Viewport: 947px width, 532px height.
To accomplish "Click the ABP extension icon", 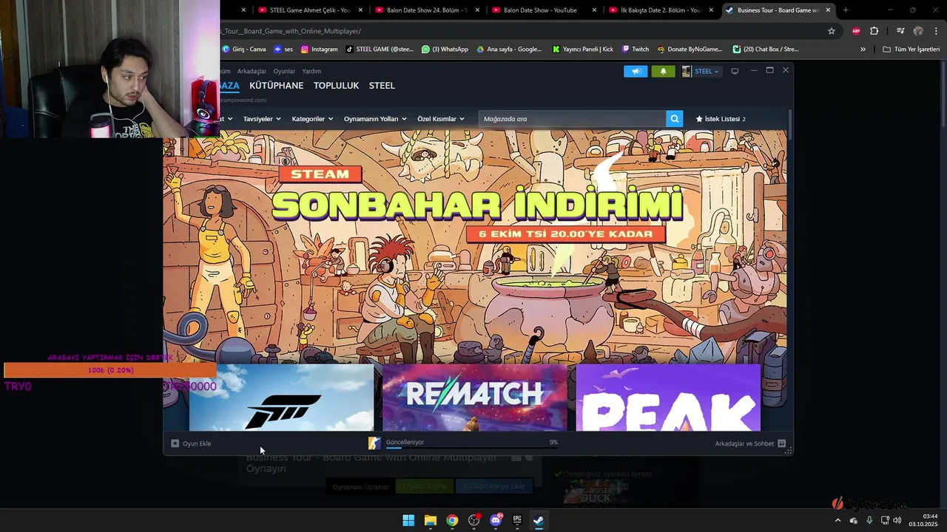I will (x=856, y=31).
